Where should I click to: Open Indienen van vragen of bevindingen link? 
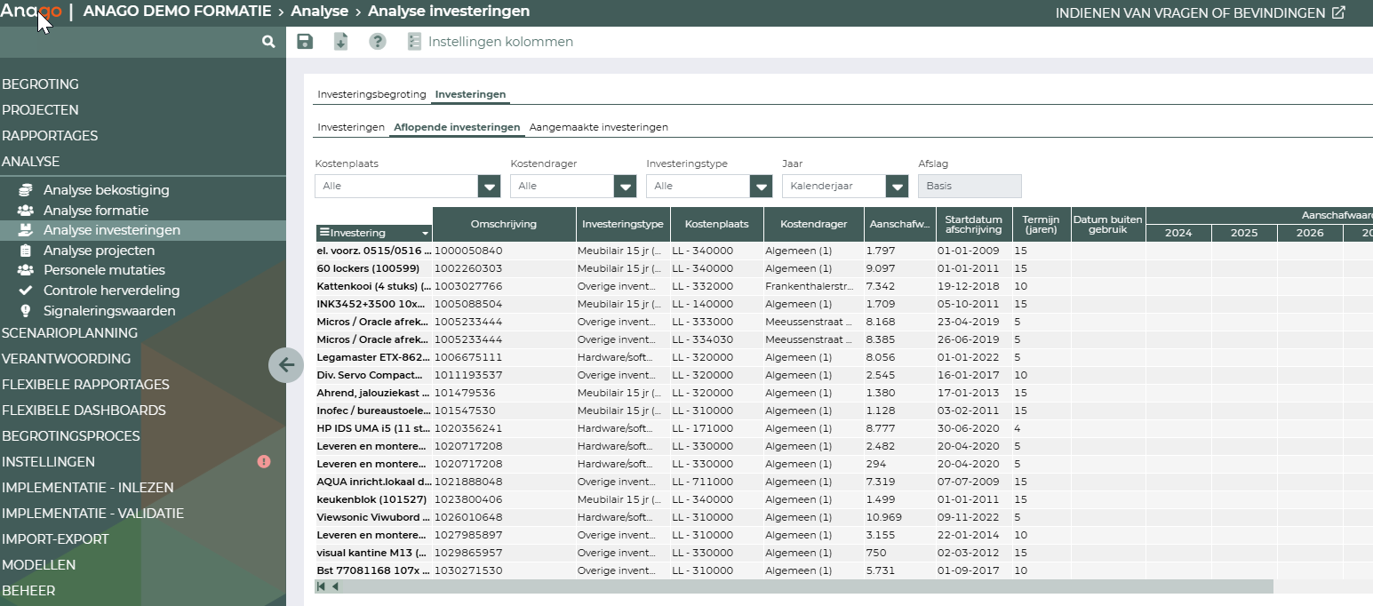1200,13
